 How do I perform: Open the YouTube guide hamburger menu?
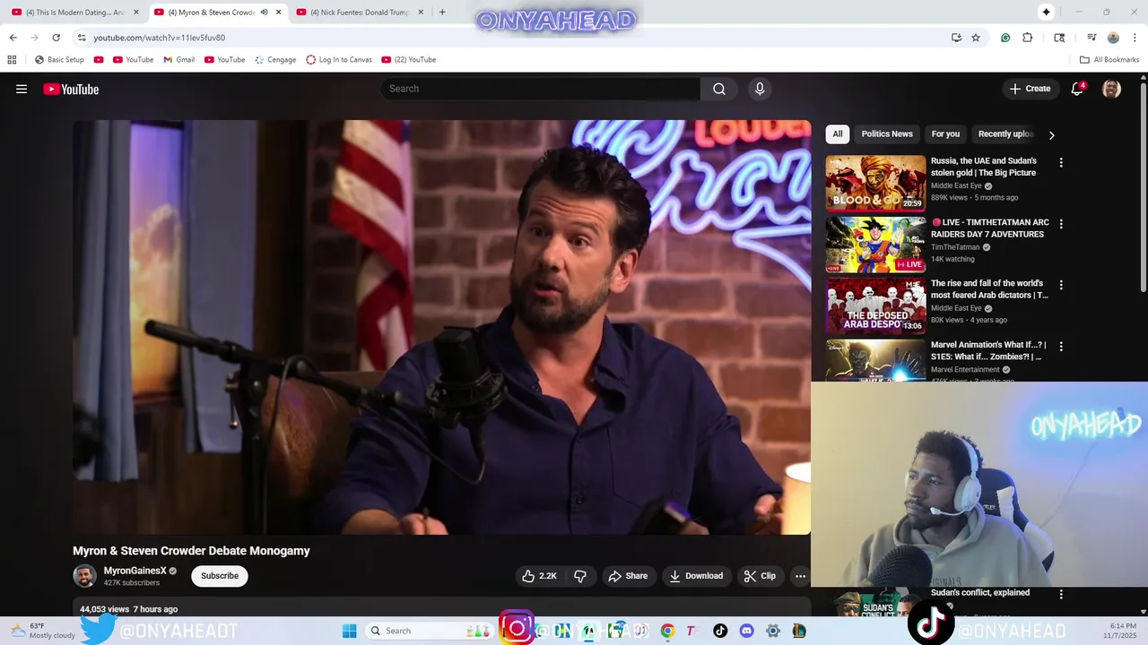(x=22, y=89)
